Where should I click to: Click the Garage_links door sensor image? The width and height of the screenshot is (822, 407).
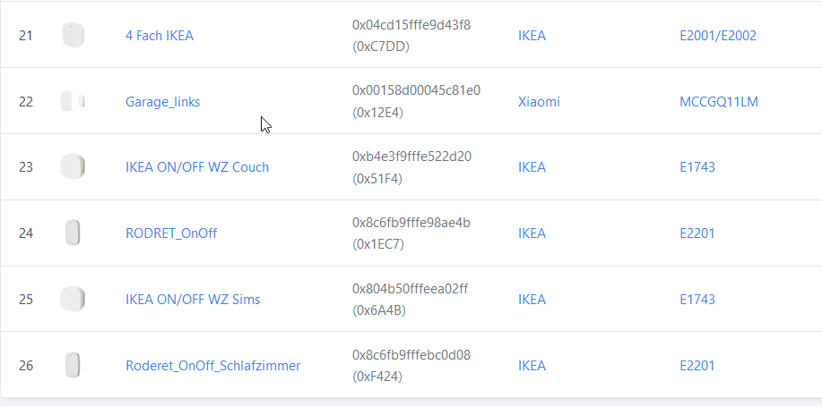[x=73, y=101]
